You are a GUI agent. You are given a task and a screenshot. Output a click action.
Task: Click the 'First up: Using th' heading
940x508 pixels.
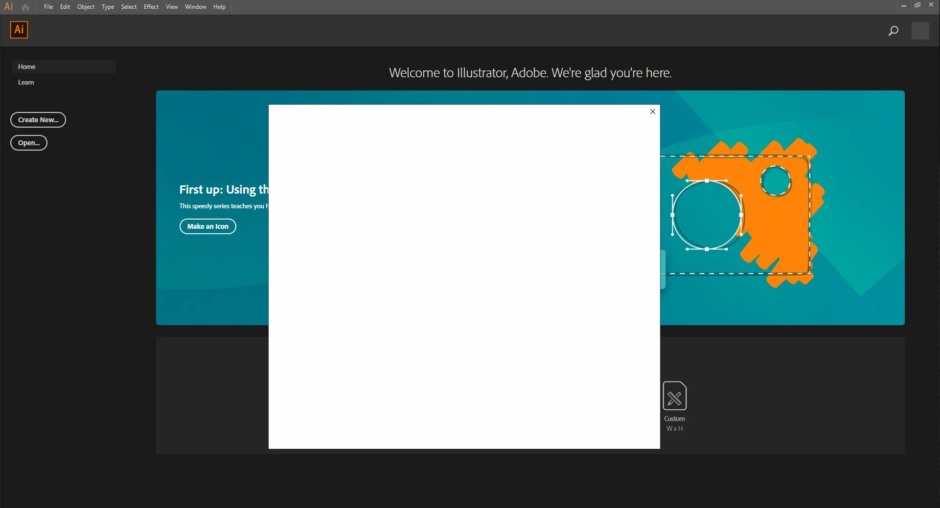224,189
